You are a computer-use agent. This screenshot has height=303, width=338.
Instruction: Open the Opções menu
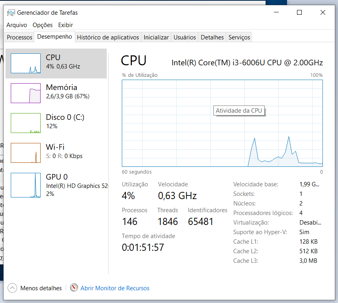pos(43,25)
